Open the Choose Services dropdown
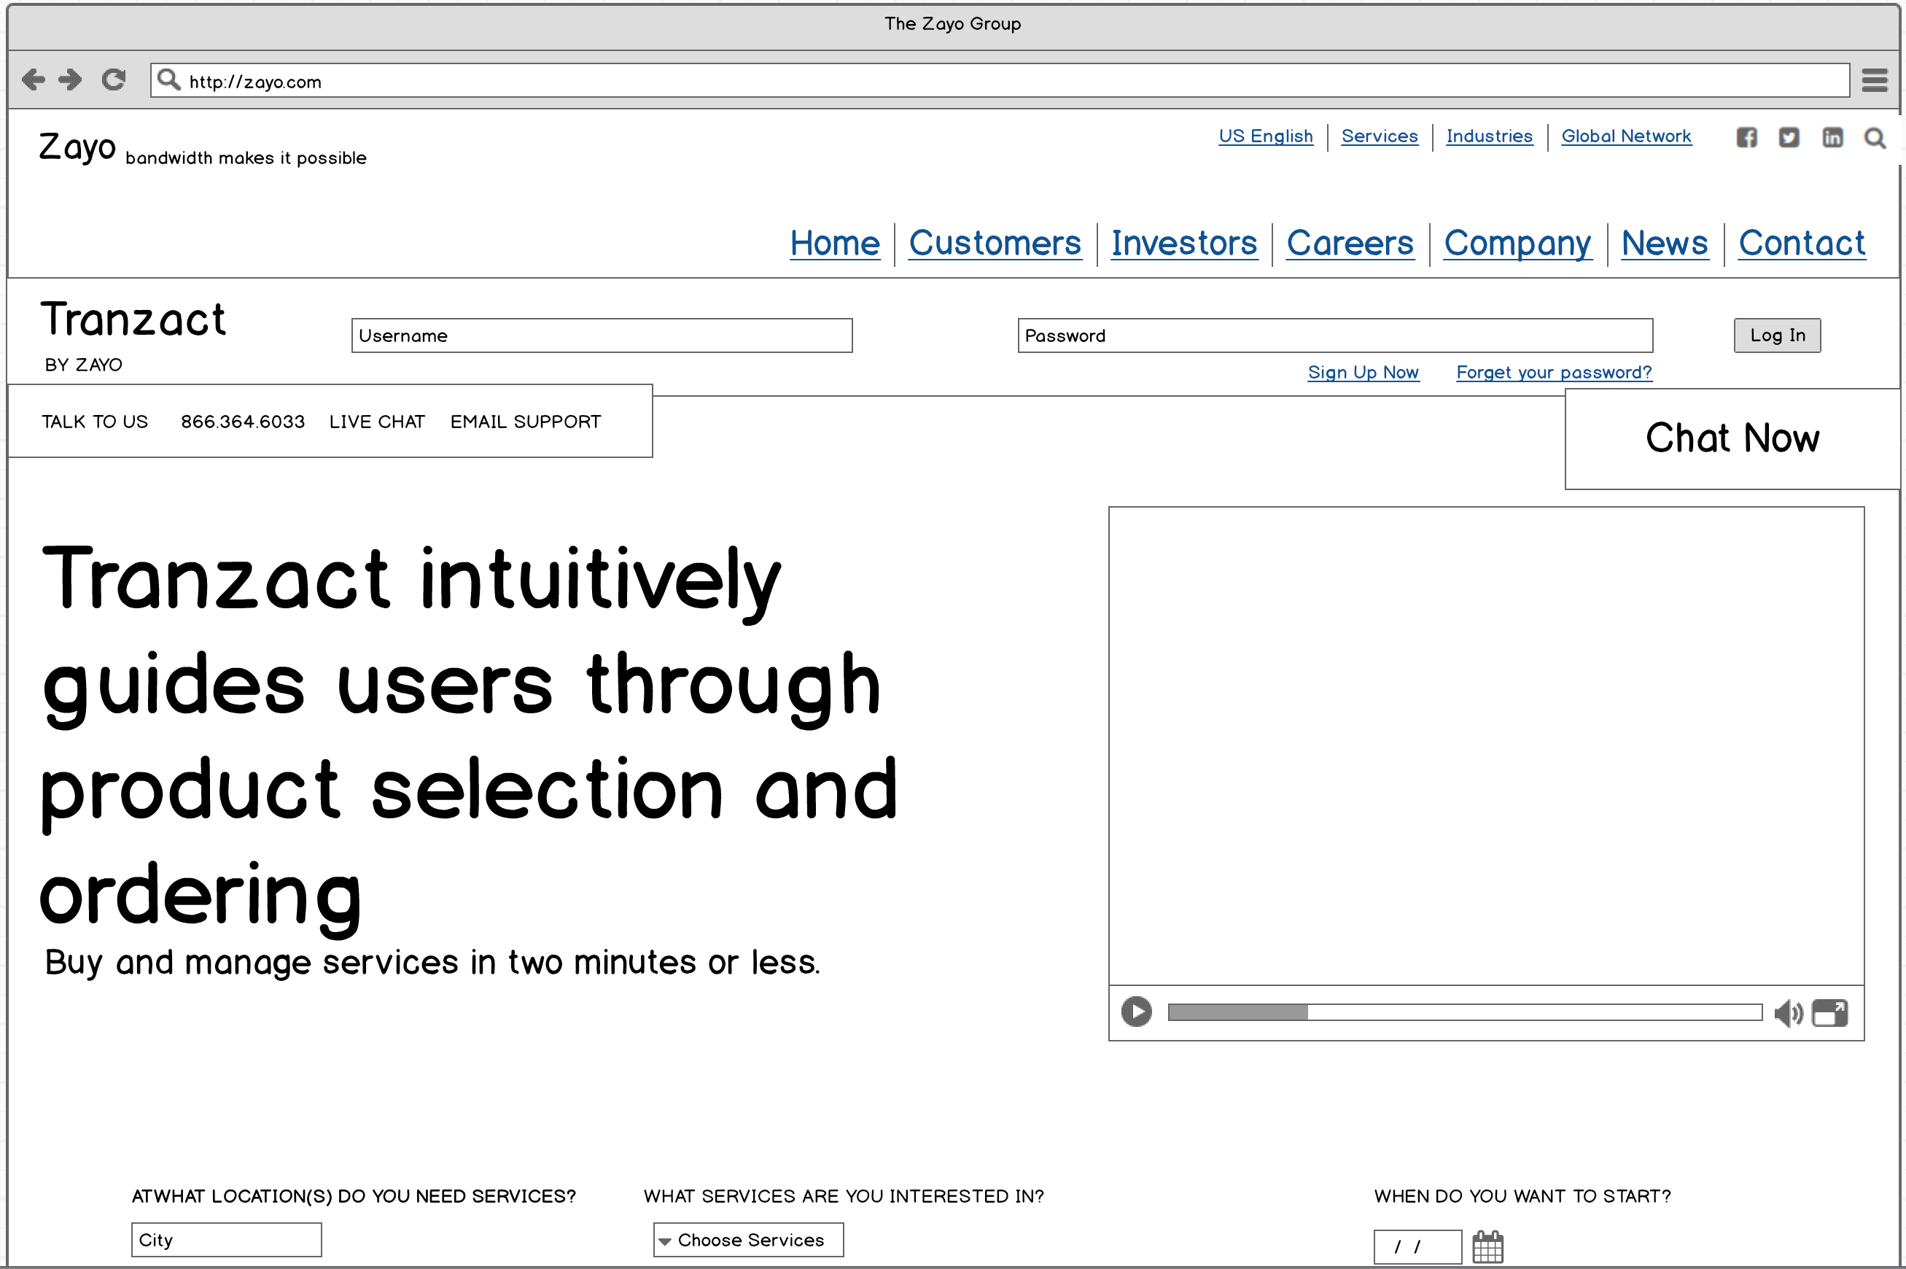 [748, 1240]
